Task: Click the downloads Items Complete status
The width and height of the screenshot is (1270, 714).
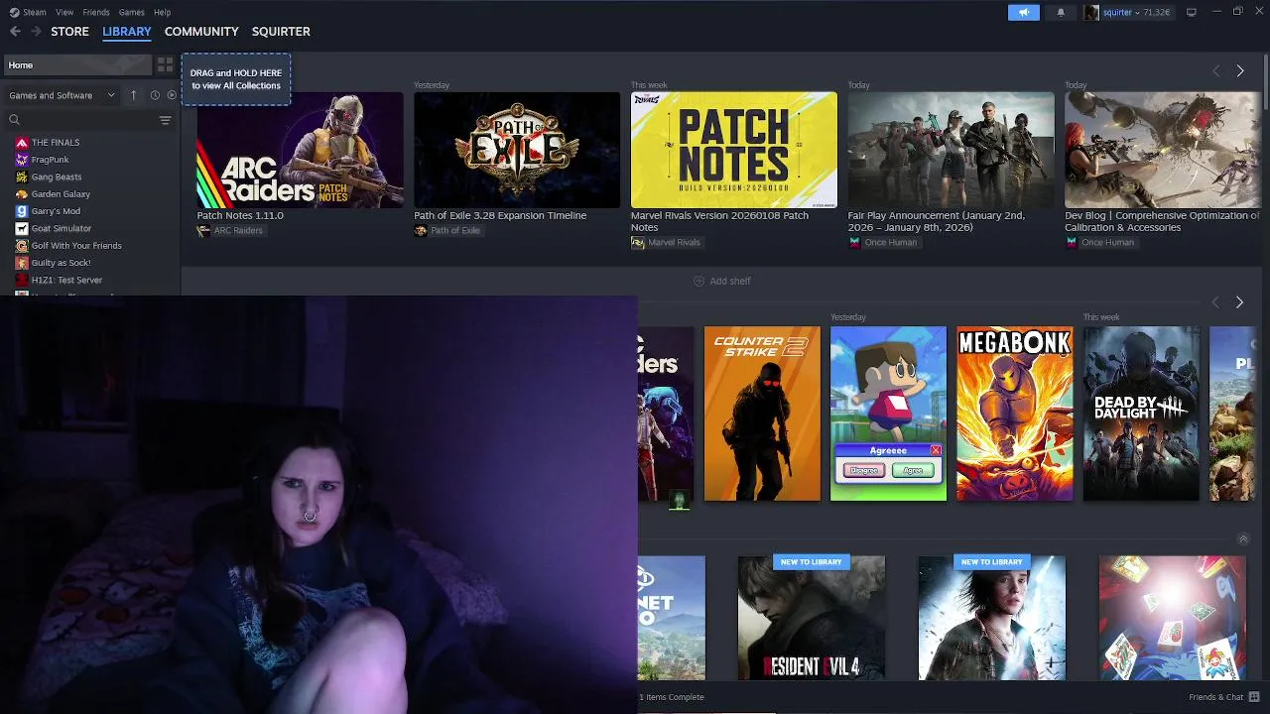Action: [672, 697]
